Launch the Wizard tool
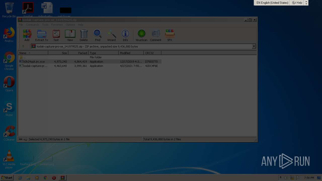The height and width of the screenshot is (181, 322). pos(111,35)
